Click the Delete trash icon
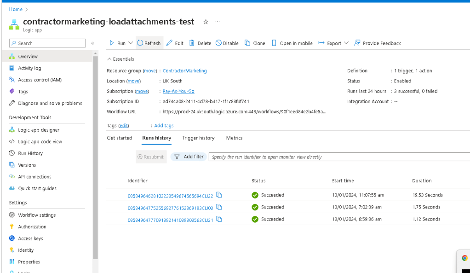This screenshot has height=273, width=470. (192, 43)
